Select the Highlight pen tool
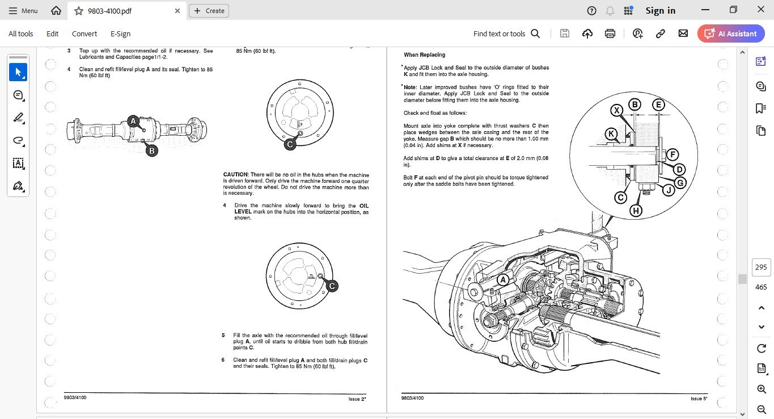774x419 pixels. tap(18, 118)
